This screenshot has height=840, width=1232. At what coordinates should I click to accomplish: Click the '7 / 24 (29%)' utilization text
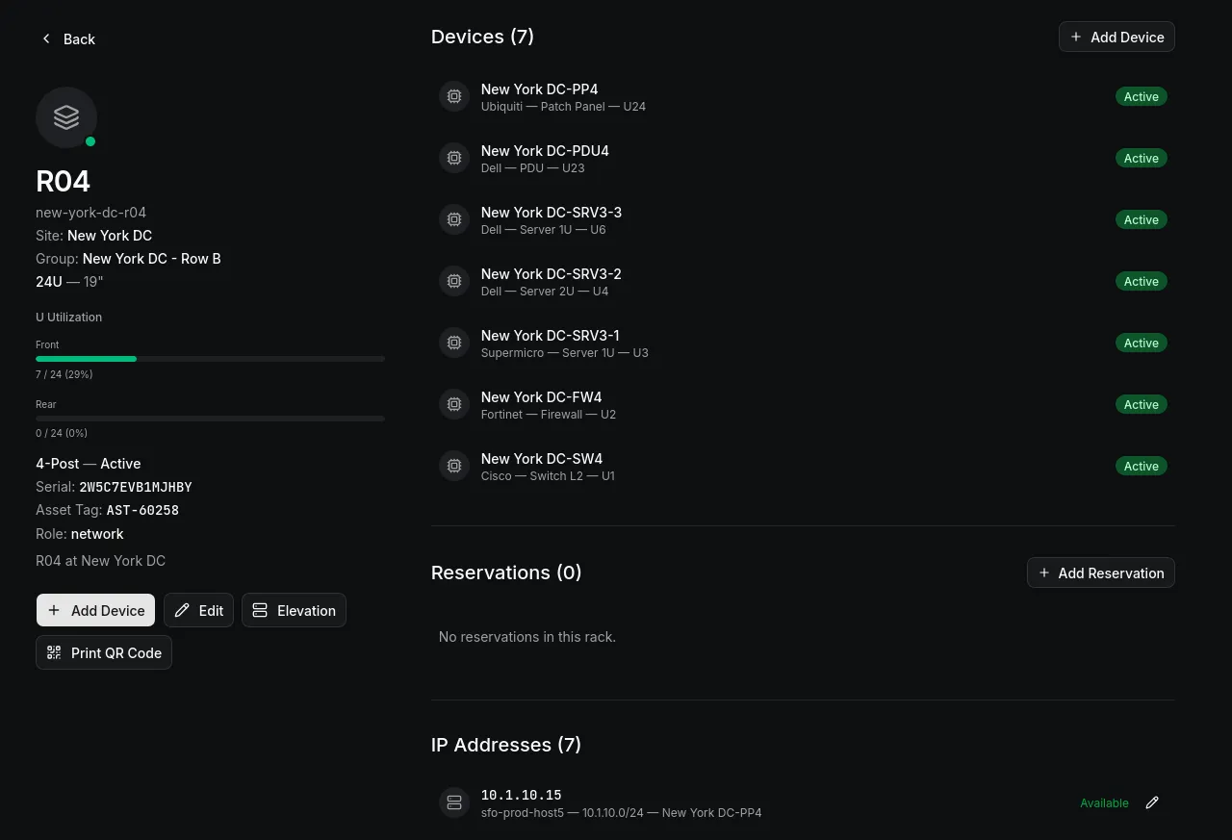(64, 373)
